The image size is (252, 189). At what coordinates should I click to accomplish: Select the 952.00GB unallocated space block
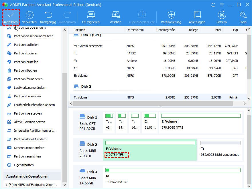pyautogui.click(x=220, y=150)
